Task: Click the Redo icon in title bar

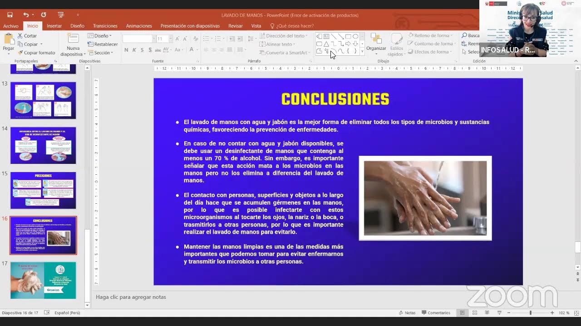Action: [x=44, y=15]
